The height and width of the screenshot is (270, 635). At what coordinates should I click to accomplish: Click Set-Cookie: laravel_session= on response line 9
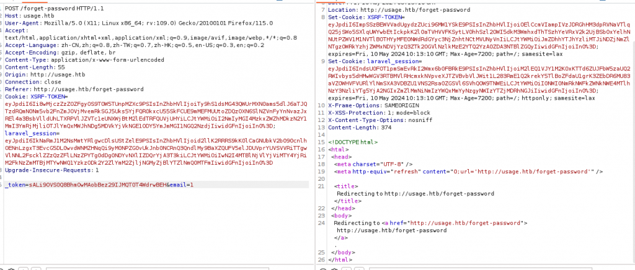coord(375,61)
